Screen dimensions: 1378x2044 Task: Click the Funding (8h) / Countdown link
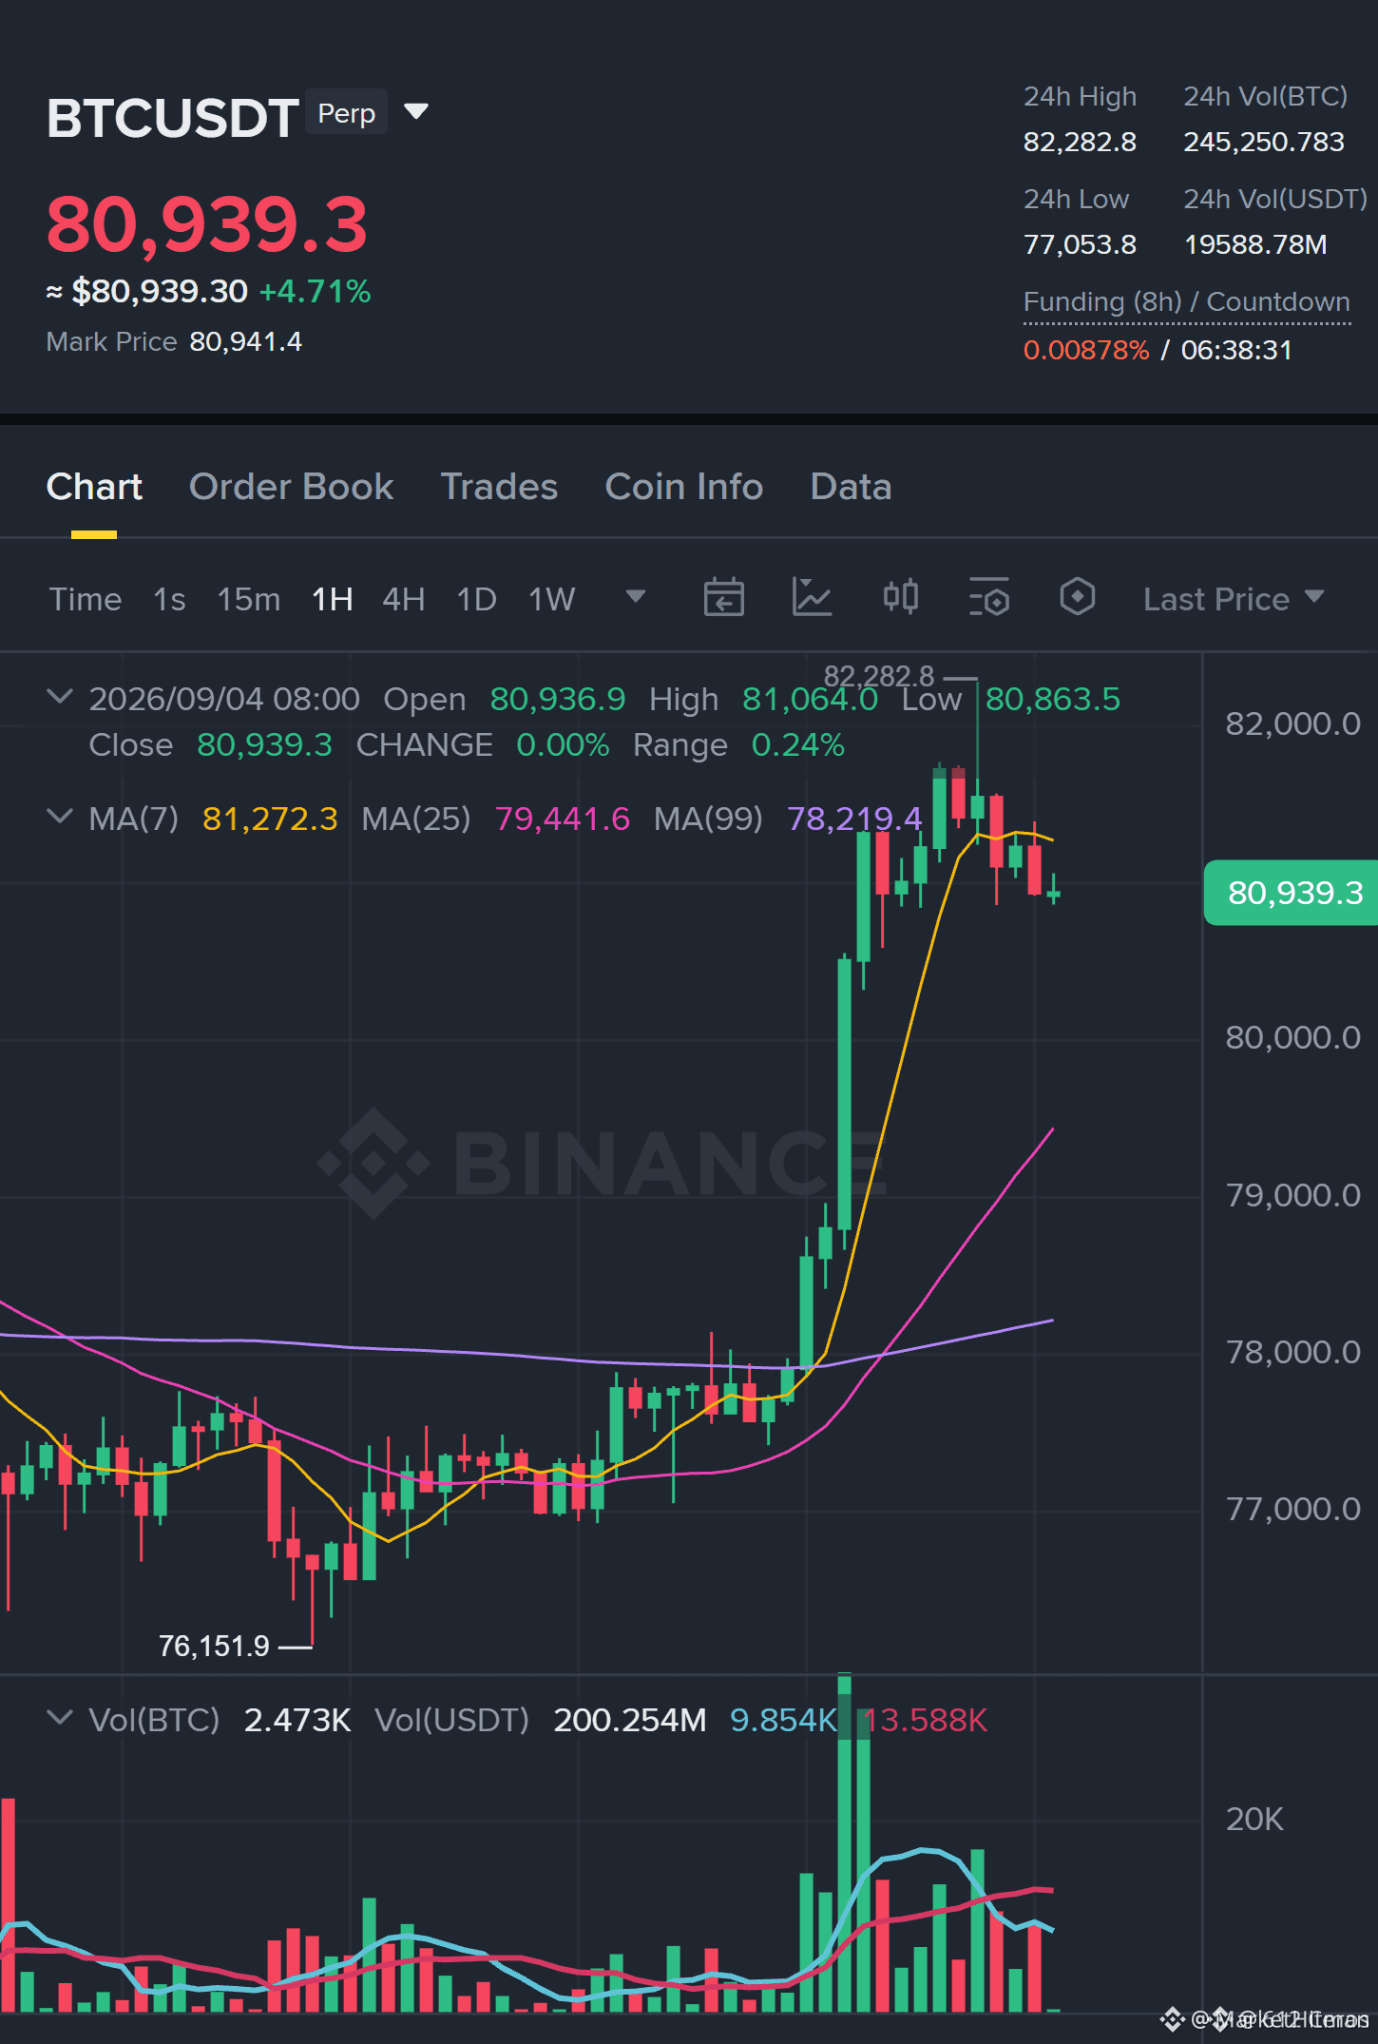1187,302
